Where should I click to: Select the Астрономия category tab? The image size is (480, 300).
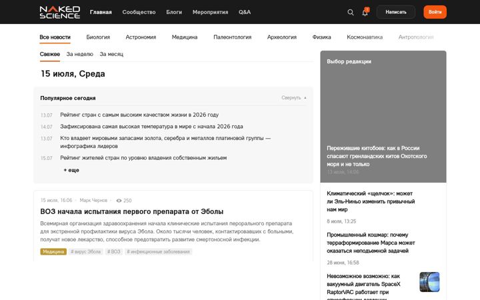tap(141, 37)
